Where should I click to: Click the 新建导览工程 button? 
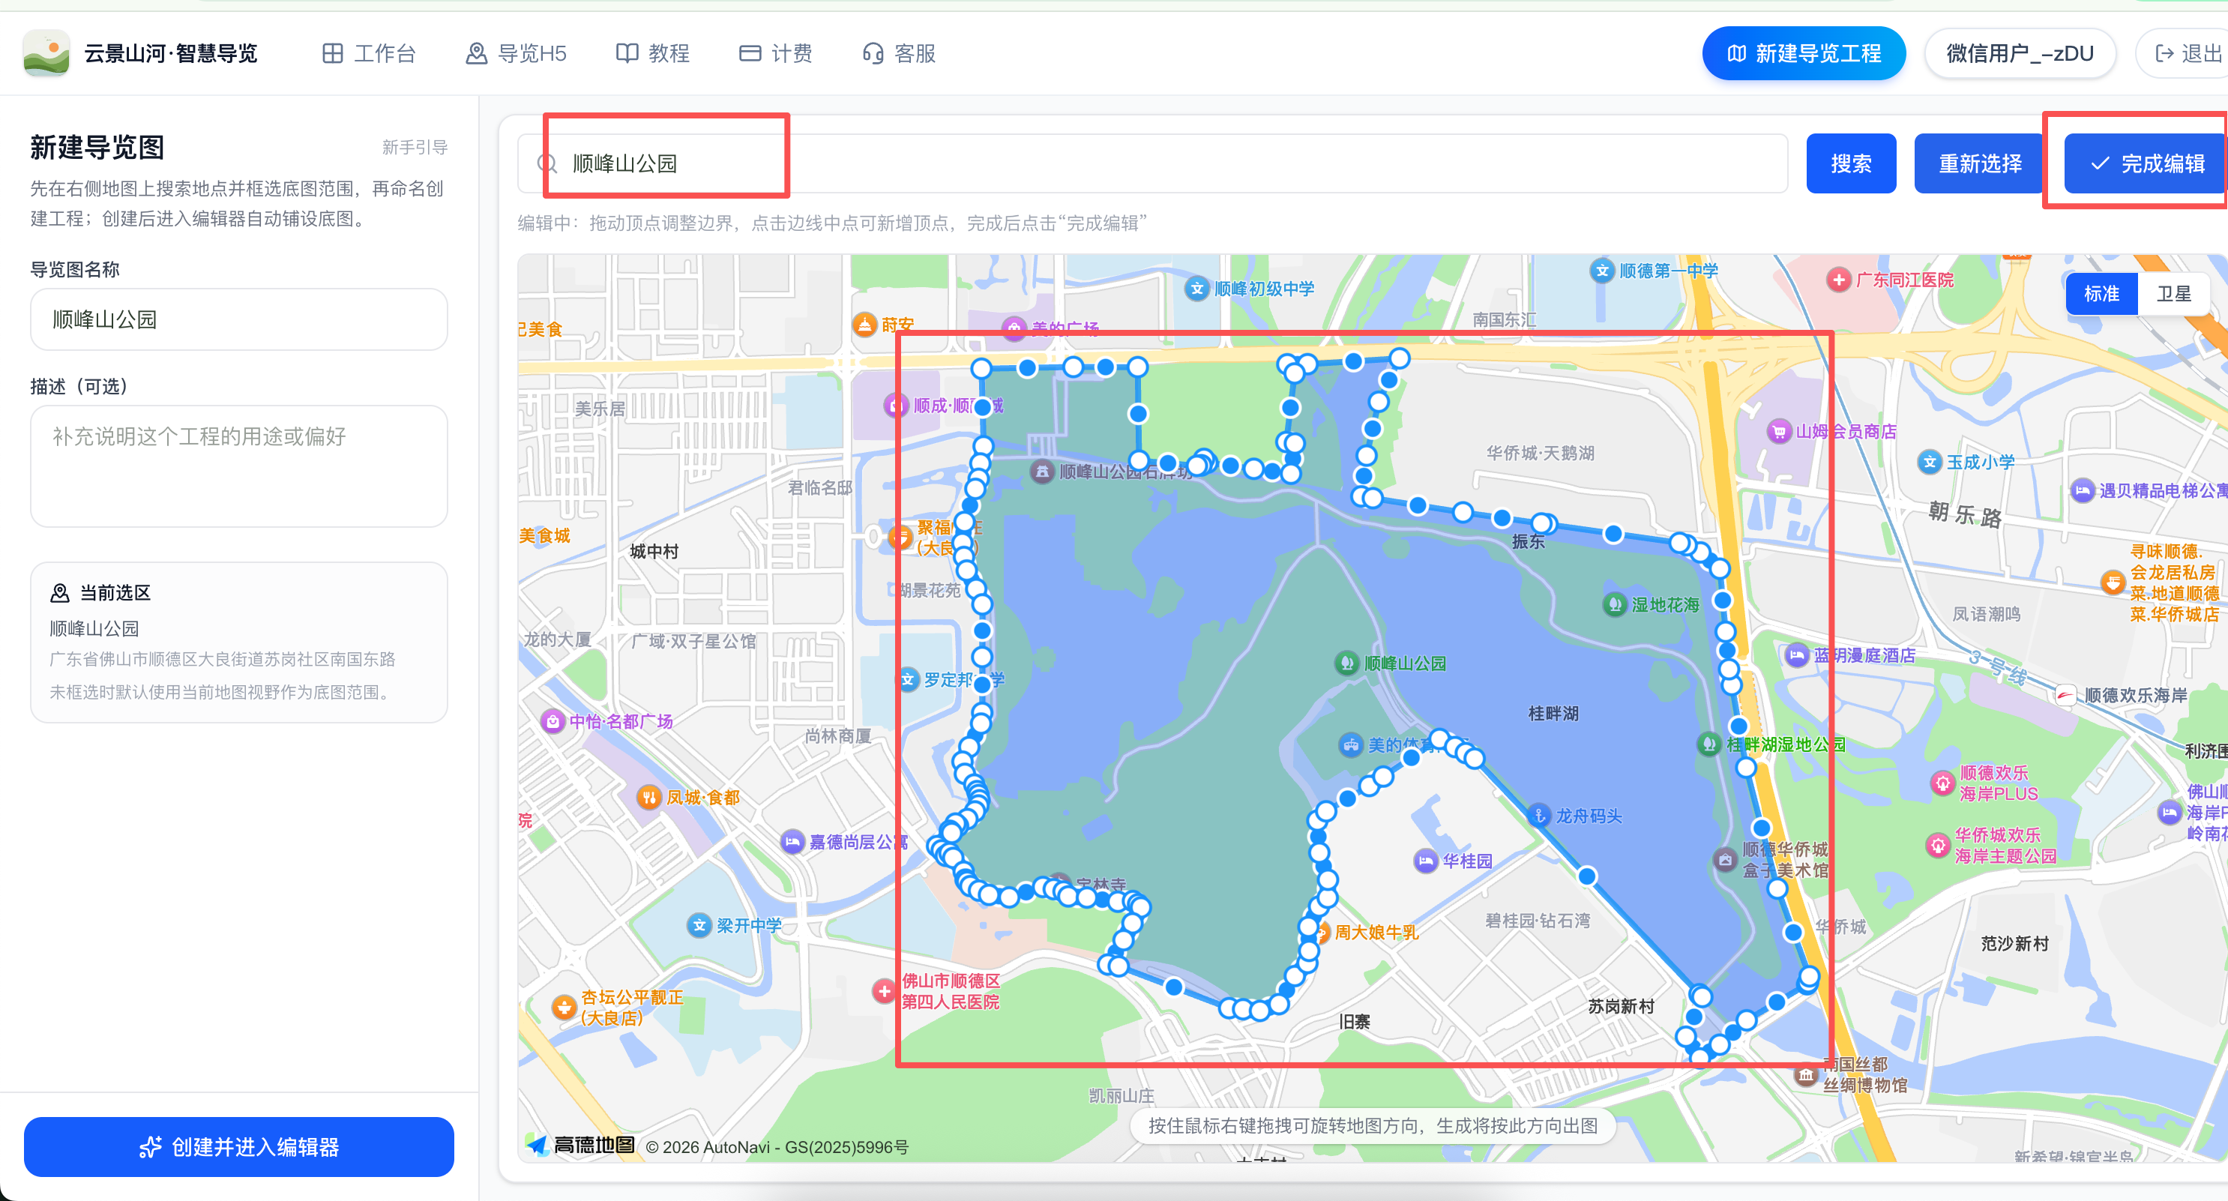tap(1804, 54)
